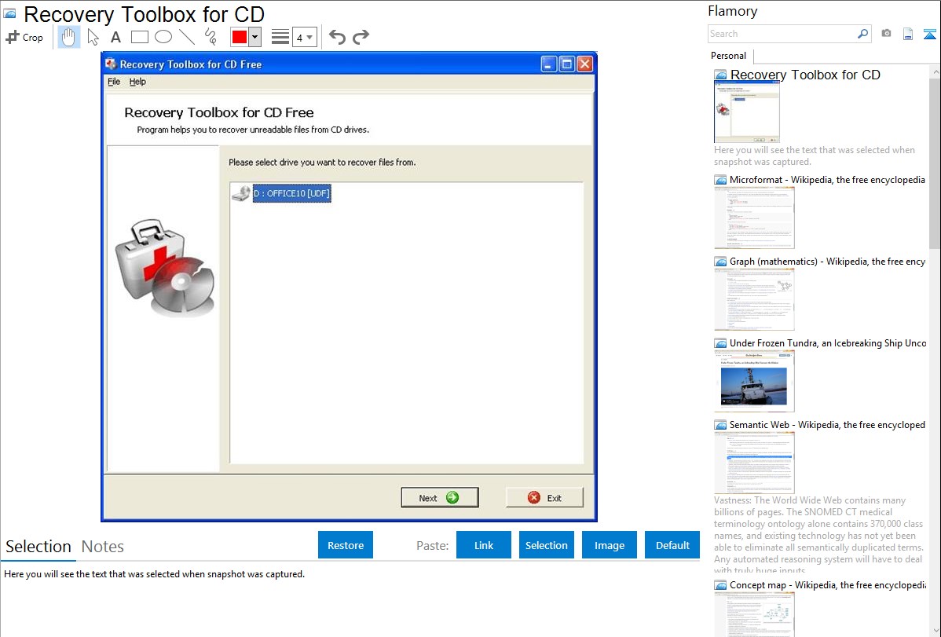Click the line thickness icon
This screenshot has height=637, width=941.
pos(280,37)
